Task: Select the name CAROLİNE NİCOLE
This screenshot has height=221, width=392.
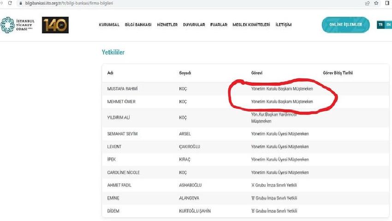Action: [124, 173]
